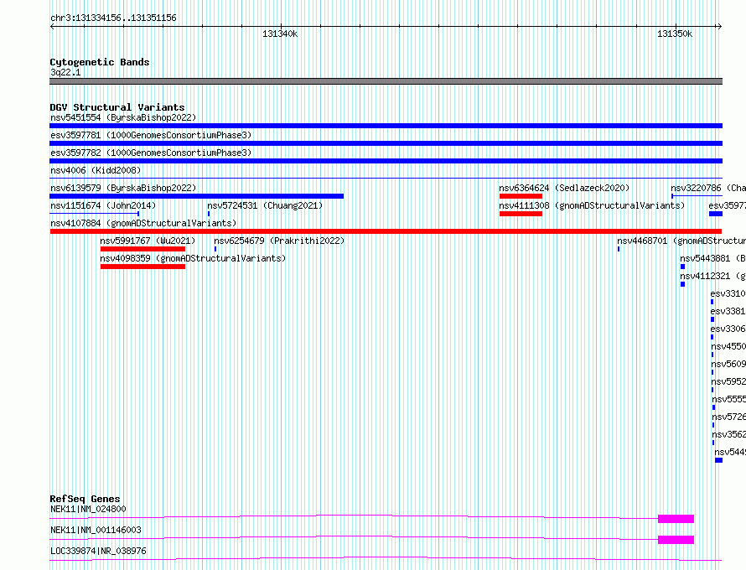This screenshot has width=746, height=570.
Task: Click the red bar under nsv6364624
Action: point(521,196)
